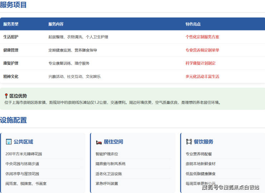Screen dimensions: 265x193
Task: Click the pushpin icon beside 区位优势
Action: click(6, 96)
